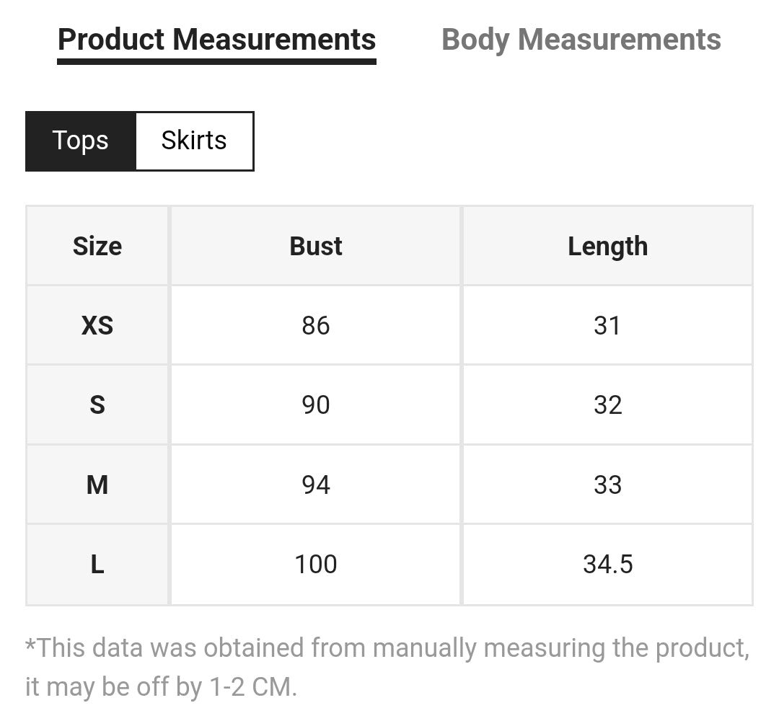Viewport: 779px width, 721px height.
Task: Select the L size row label
Action: tap(97, 564)
